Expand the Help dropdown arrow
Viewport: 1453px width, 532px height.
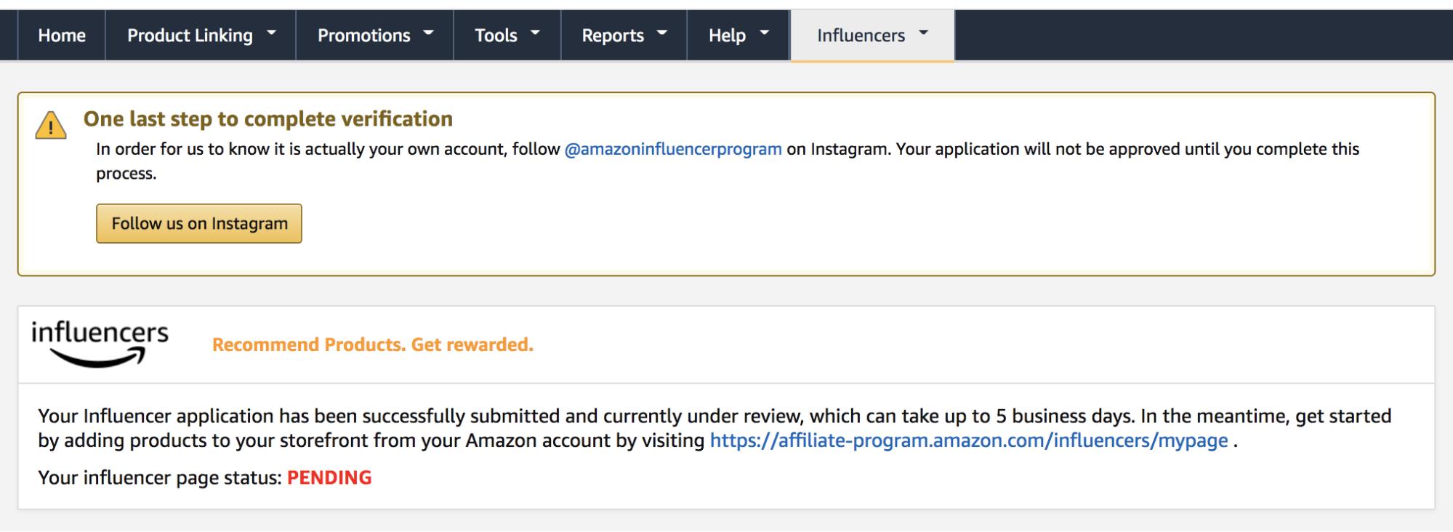pyautogui.click(x=765, y=33)
